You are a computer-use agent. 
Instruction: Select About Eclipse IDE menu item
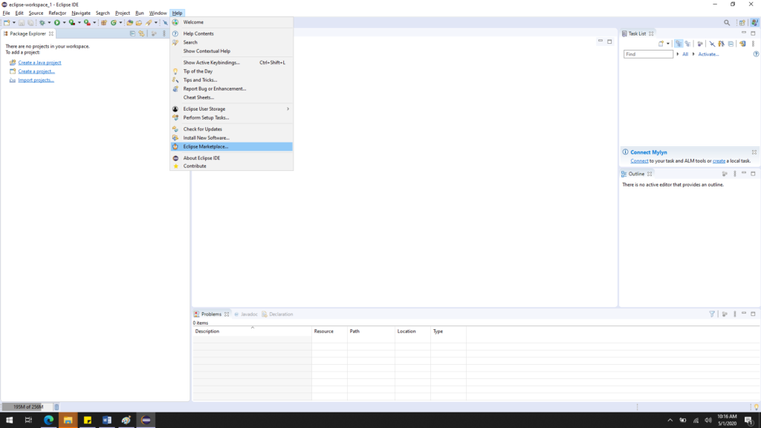click(x=232, y=158)
